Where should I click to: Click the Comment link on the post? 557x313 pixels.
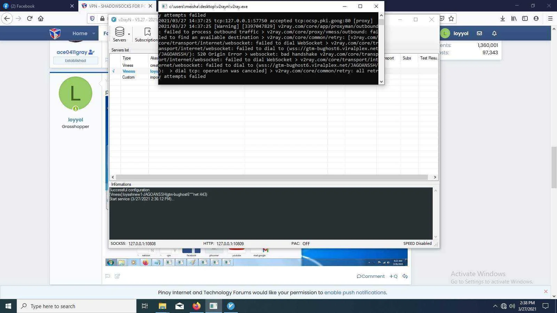pyautogui.click(x=371, y=276)
